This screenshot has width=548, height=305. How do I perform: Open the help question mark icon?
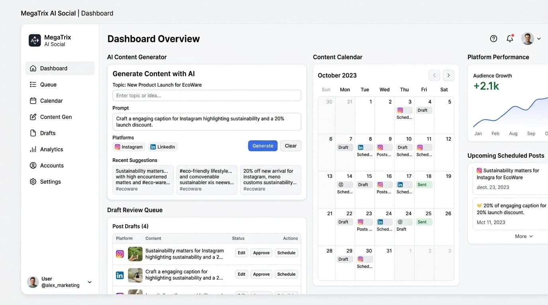(x=493, y=39)
